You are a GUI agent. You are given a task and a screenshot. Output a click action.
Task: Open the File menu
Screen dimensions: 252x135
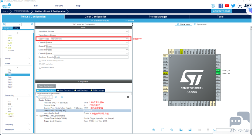click(x=36, y=6)
